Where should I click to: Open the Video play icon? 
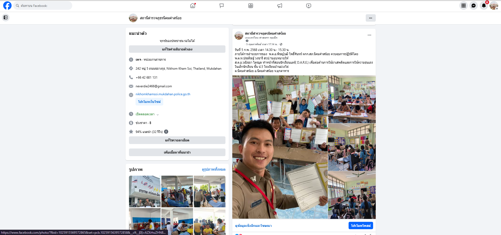tap(309, 6)
